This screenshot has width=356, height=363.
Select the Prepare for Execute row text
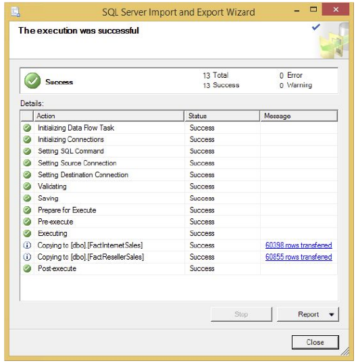(x=67, y=210)
